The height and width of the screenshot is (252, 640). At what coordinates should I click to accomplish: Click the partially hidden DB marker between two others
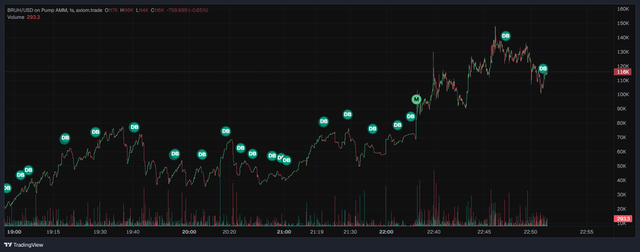280,158
